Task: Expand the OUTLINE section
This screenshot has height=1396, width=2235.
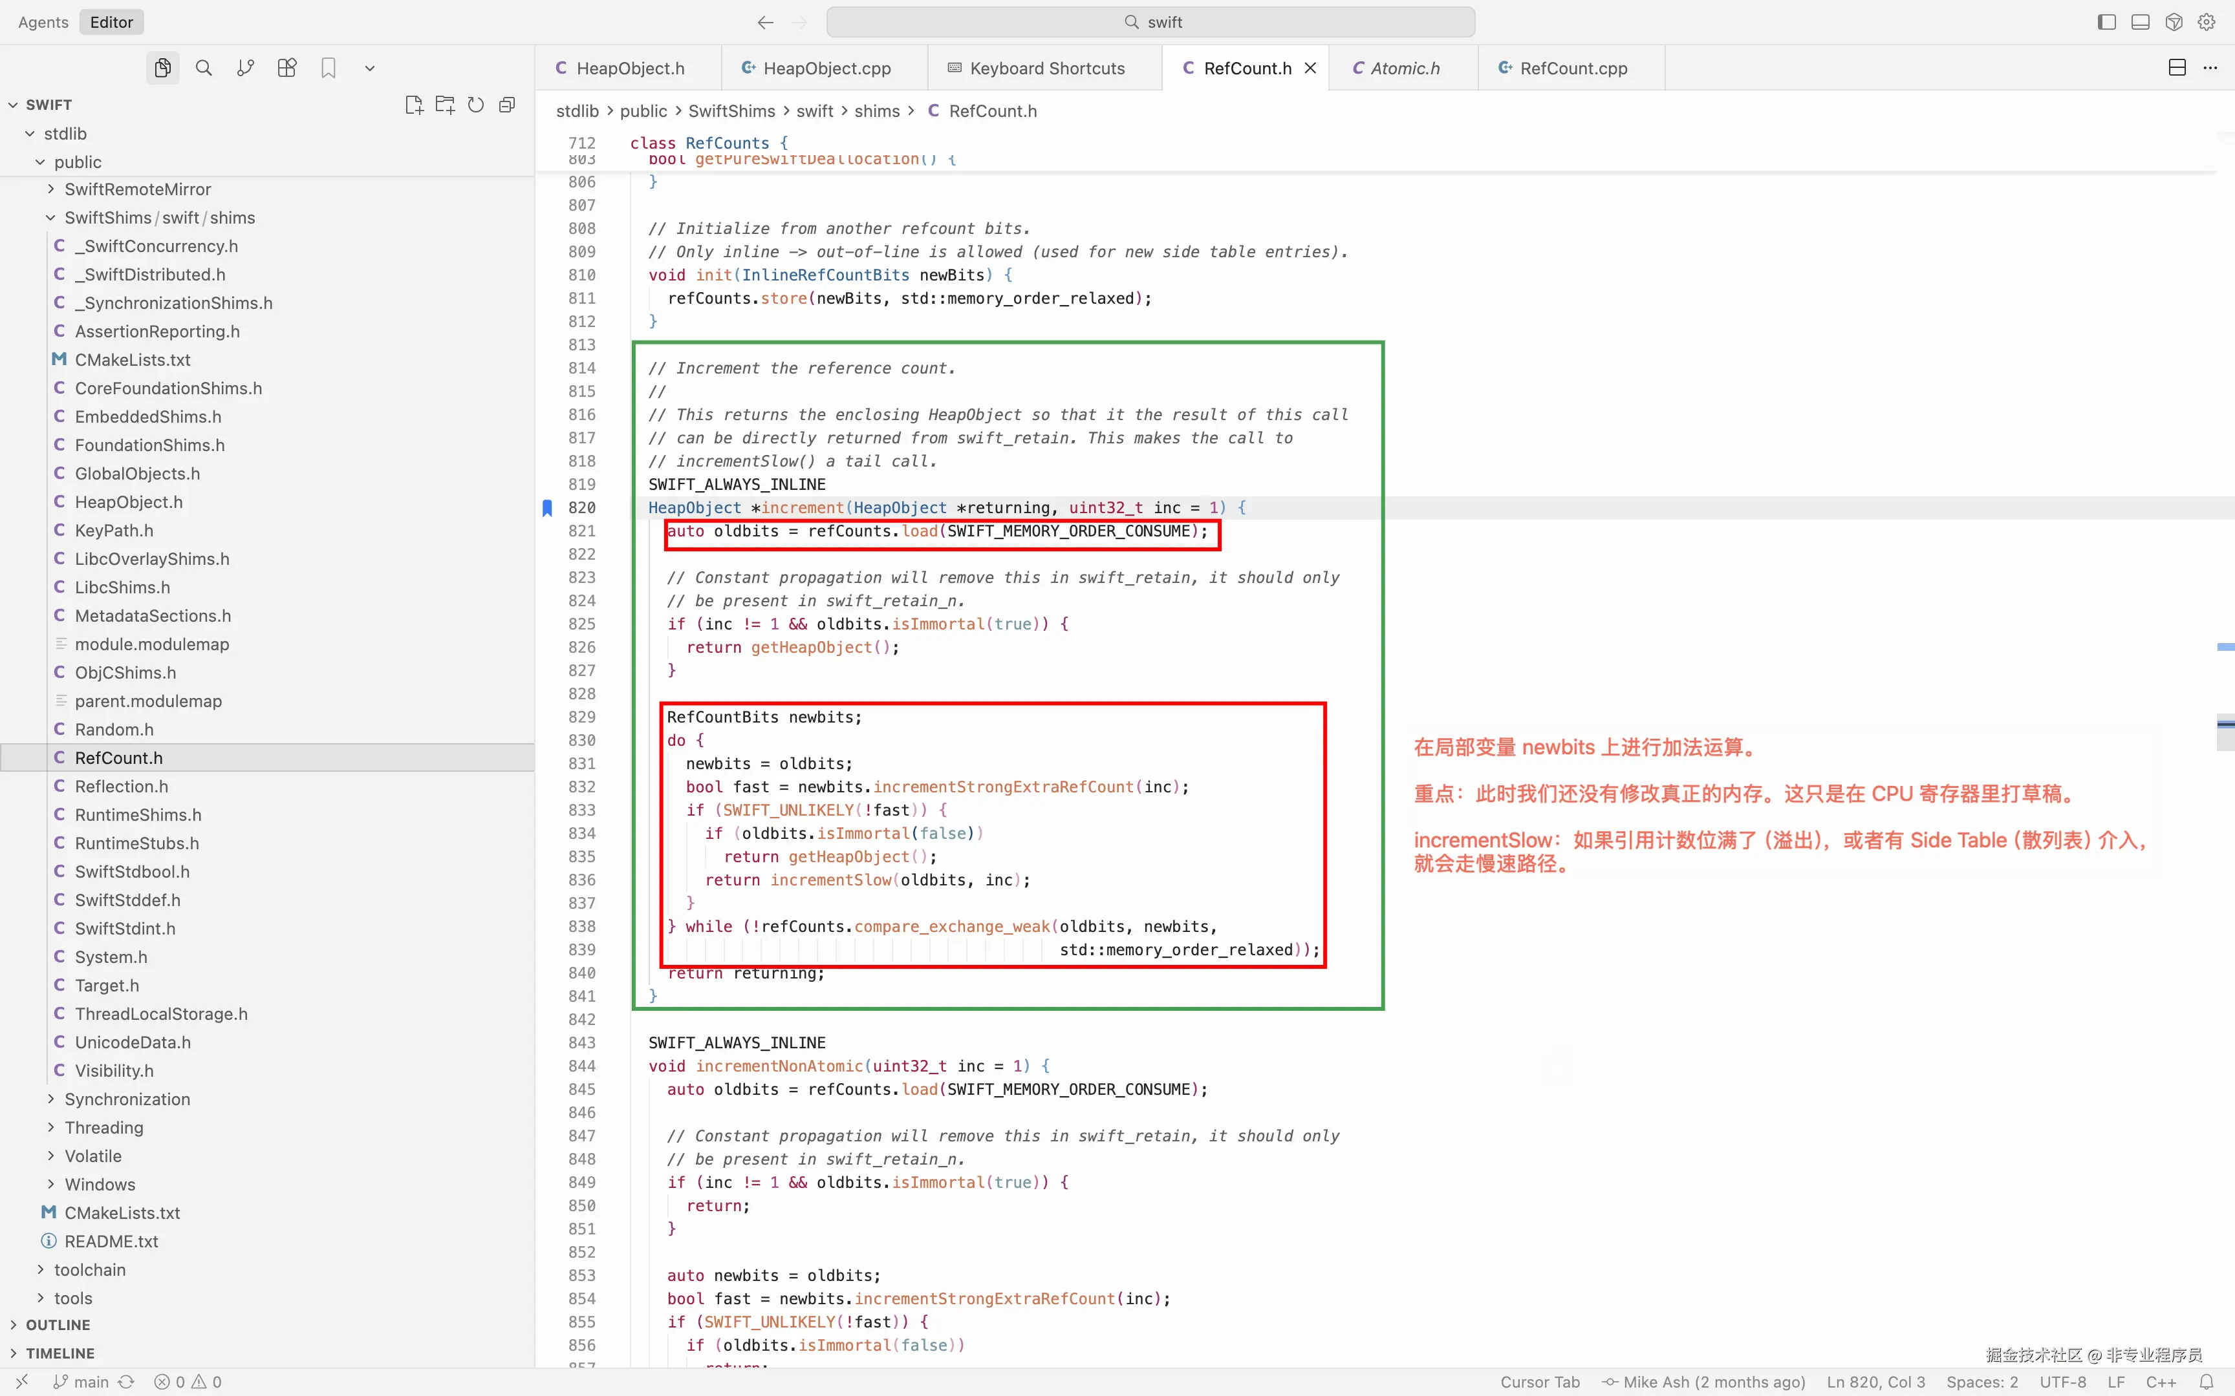Action: click(x=58, y=1325)
